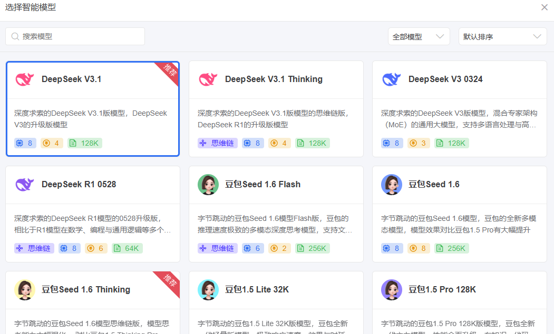
Task: Click the cost 2 tag on 豆包Seed 1.6 Flash
Action: pos(279,248)
